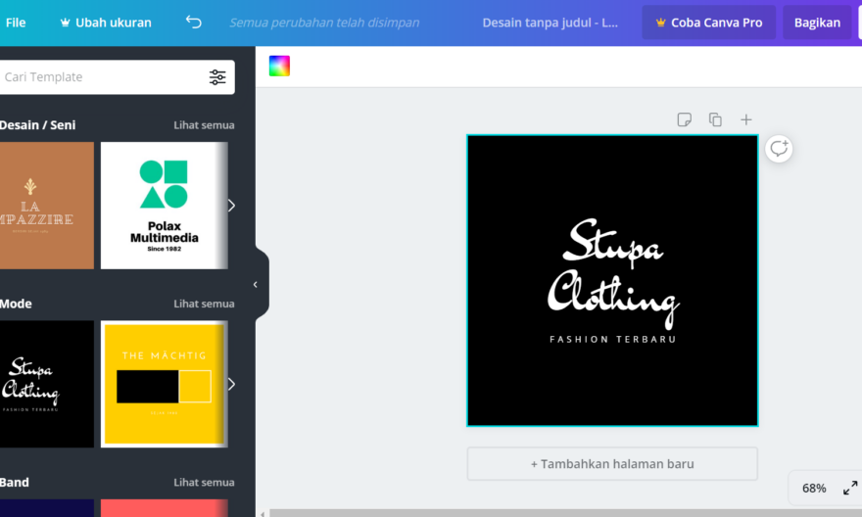862x517 pixels.
Task: Click the crown icon beside Ubah ukuran
Action: pyautogui.click(x=65, y=23)
